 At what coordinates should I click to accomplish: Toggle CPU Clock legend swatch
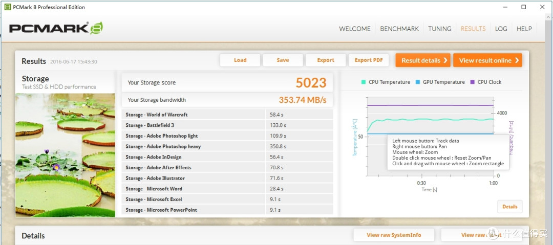[x=472, y=82]
